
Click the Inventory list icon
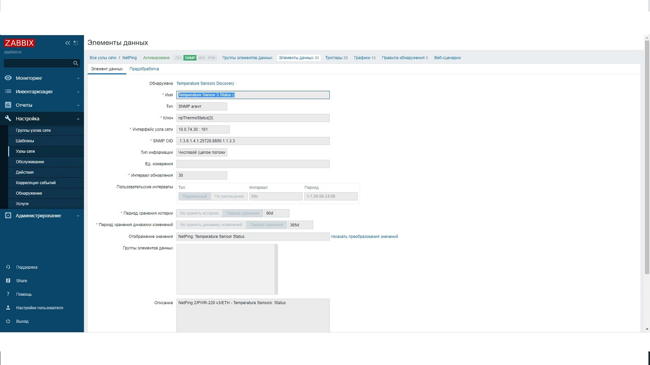point(8,92)
